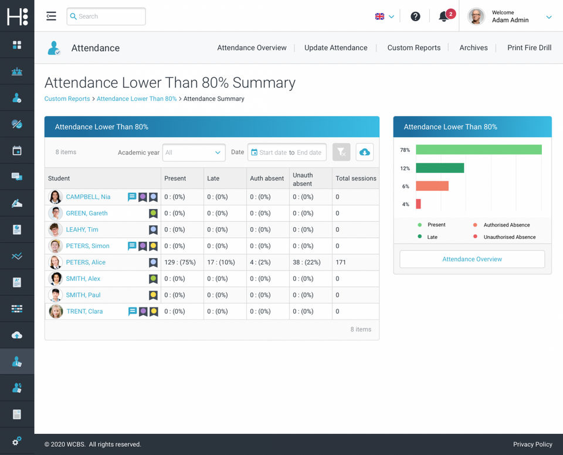The width and height of the screenshot is (563, 455).
Task: Open the settings gears icon in sidebar
Action: 17,441
